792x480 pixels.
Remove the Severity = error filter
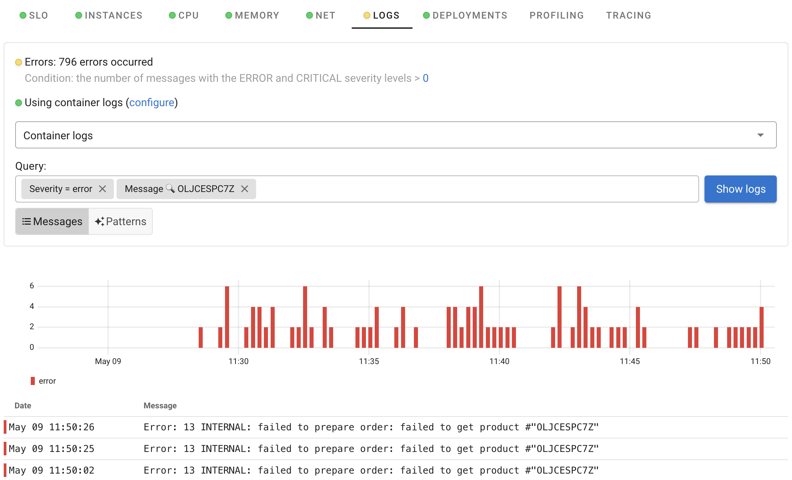coord(102,189)
